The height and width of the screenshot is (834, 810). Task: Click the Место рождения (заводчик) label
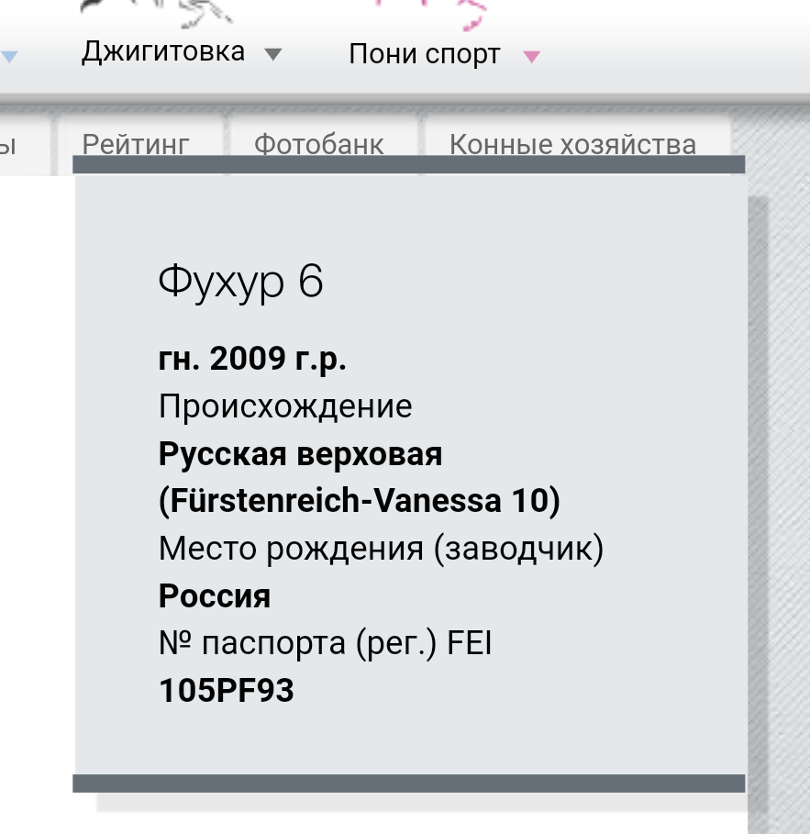pos(381,549)
